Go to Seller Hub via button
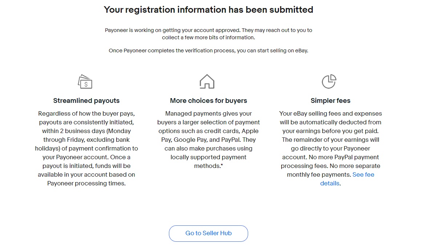 (x=209, y=233)
